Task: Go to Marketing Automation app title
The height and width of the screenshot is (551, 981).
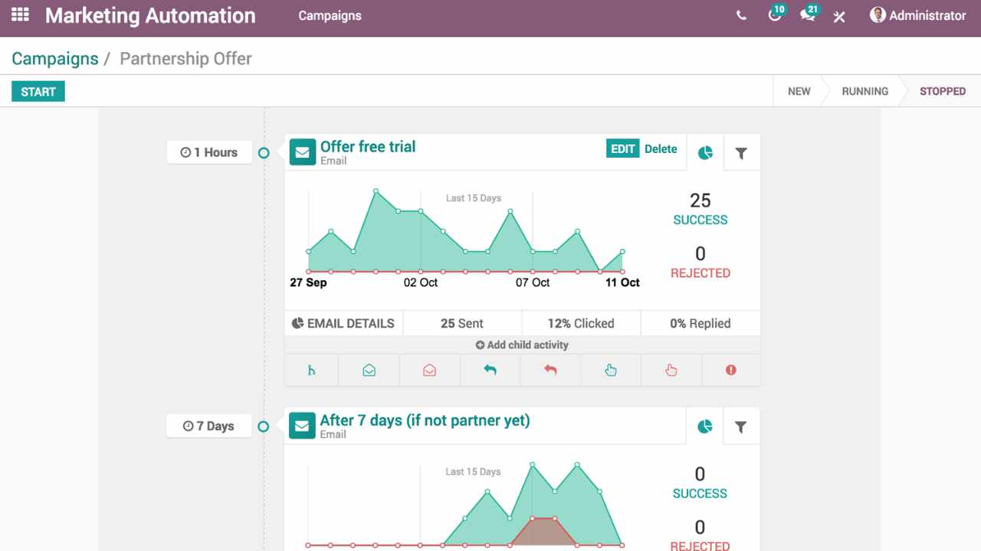Action: [150, 15]
